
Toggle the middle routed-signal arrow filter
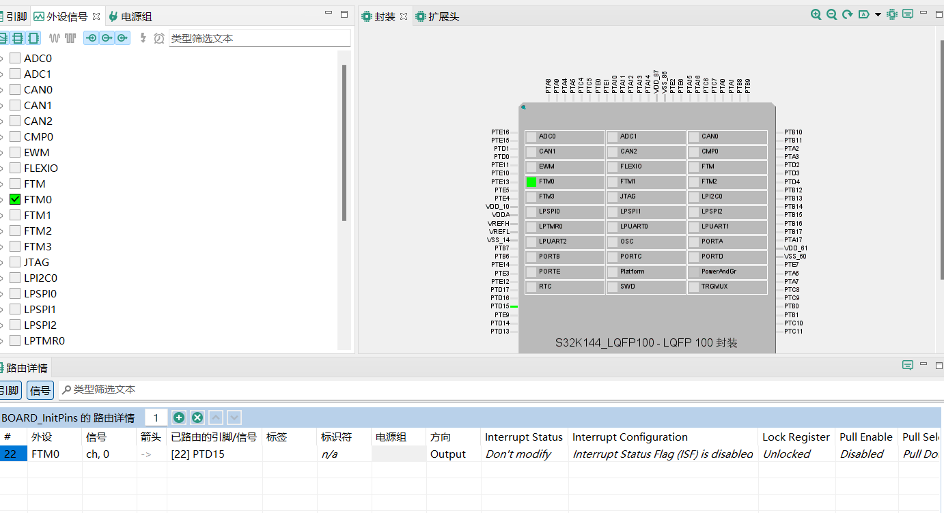(107, 38)
